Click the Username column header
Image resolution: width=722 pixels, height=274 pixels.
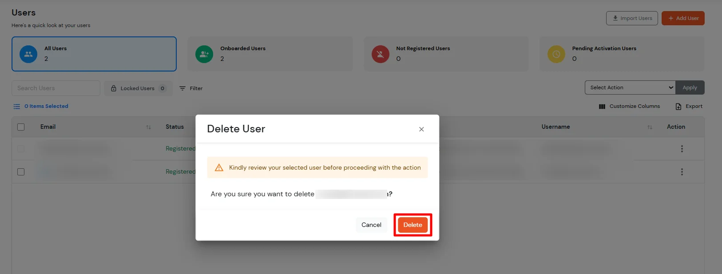(x=555, y=127)
